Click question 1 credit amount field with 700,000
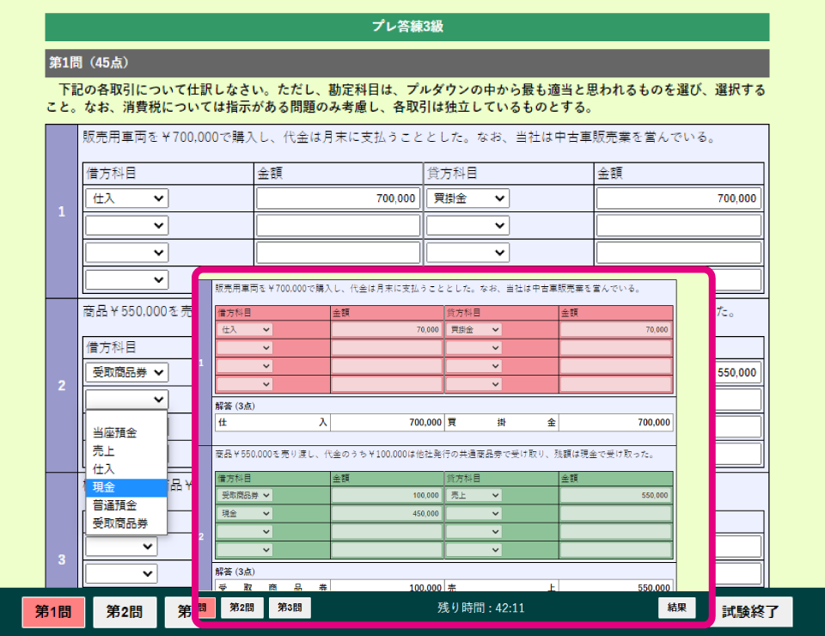This screenshot has height=636, width=825. [678, 199]
